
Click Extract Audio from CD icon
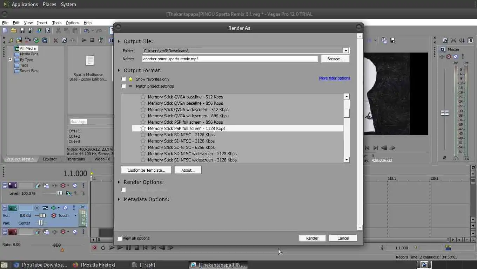(27, 40)
